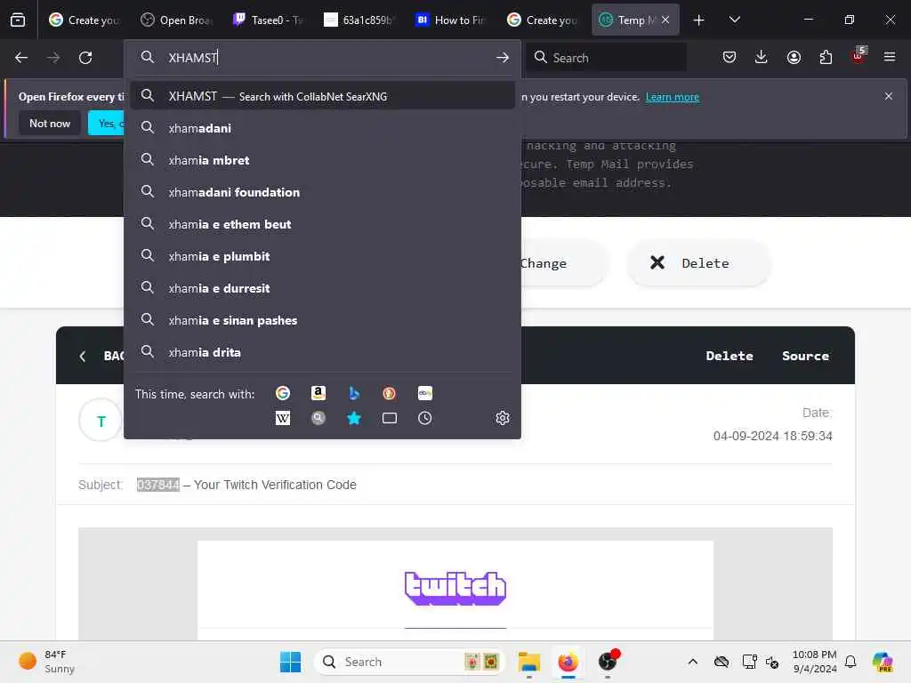
Task: Select the xhamadani suggestion
Action: tap(322, 128)
